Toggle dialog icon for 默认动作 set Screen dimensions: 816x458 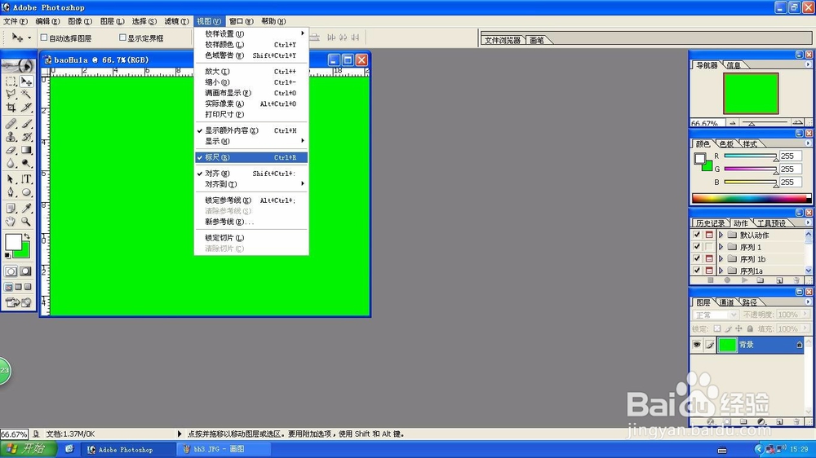(709, 235)
